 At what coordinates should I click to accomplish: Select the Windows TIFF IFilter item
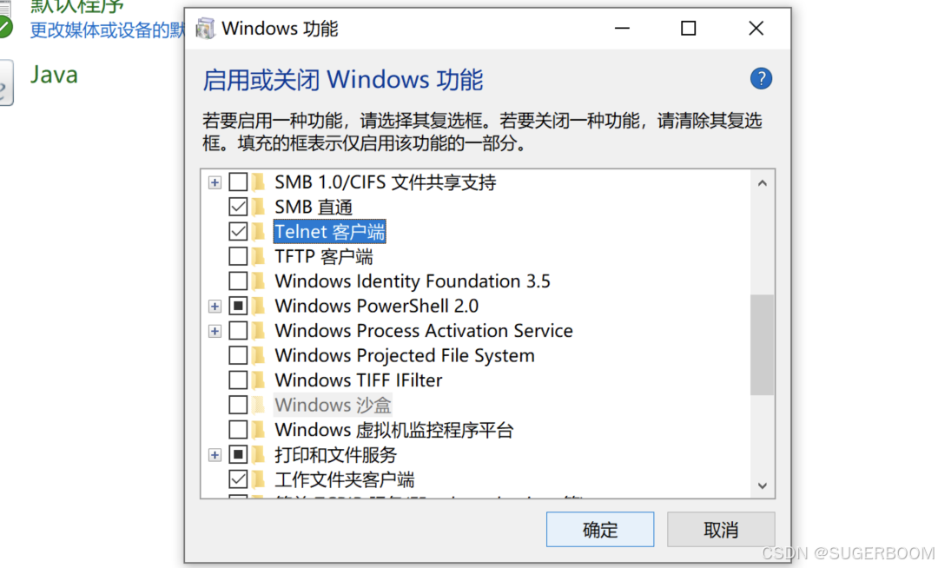tap(359, 380)
